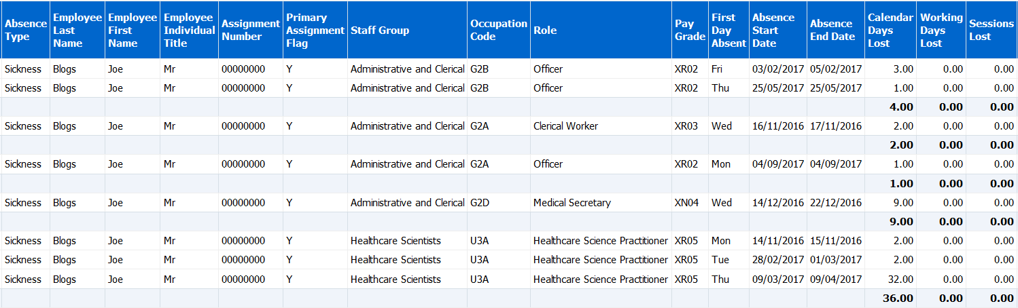Click the Absence Type column header
This screenshot has width=1018, height=308.
(25, 30)
